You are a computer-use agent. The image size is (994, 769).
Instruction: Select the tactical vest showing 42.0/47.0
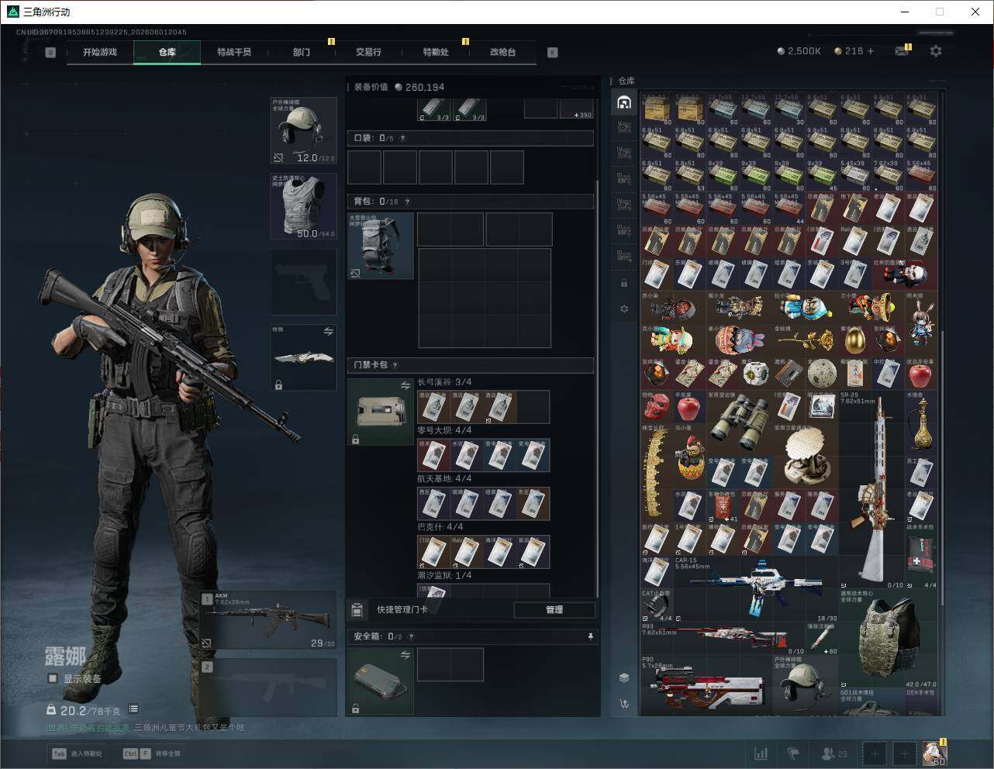pyautogui.click(x=888, y=639)
